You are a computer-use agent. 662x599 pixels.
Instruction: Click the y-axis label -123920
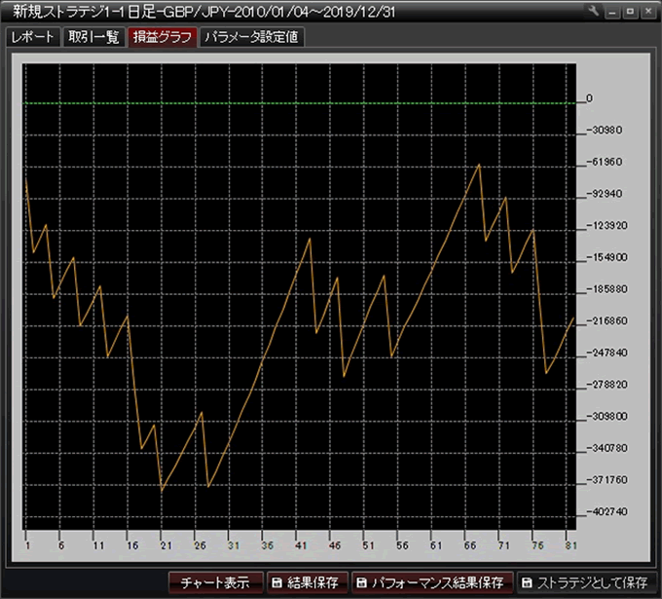[607, 226]
